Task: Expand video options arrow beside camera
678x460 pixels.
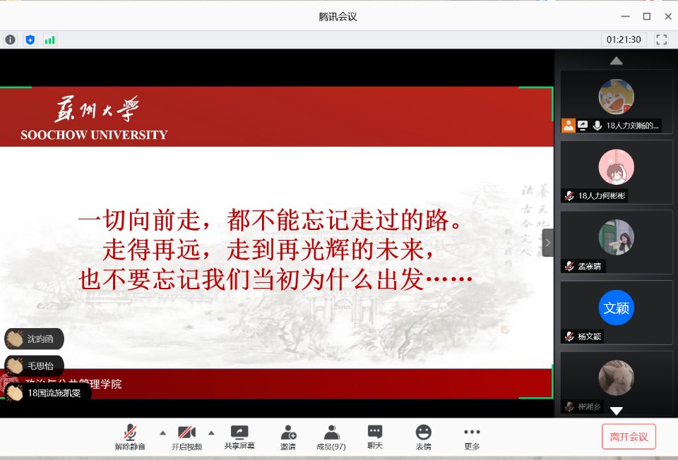Action: click(x=210, y=432)
